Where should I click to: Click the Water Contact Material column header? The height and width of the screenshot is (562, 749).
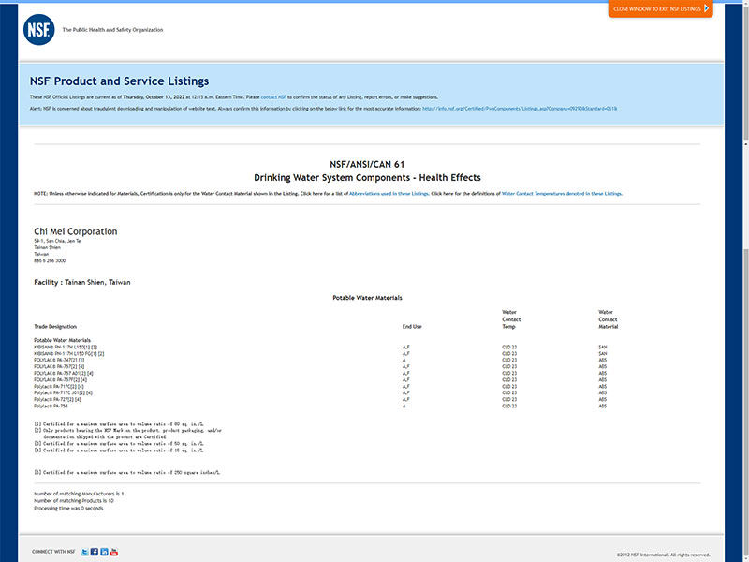point(609,319)
